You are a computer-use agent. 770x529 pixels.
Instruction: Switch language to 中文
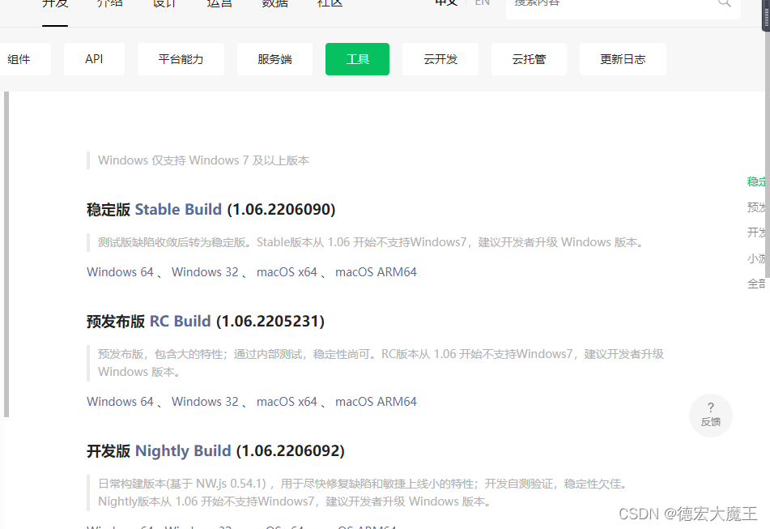click(446, 3)
